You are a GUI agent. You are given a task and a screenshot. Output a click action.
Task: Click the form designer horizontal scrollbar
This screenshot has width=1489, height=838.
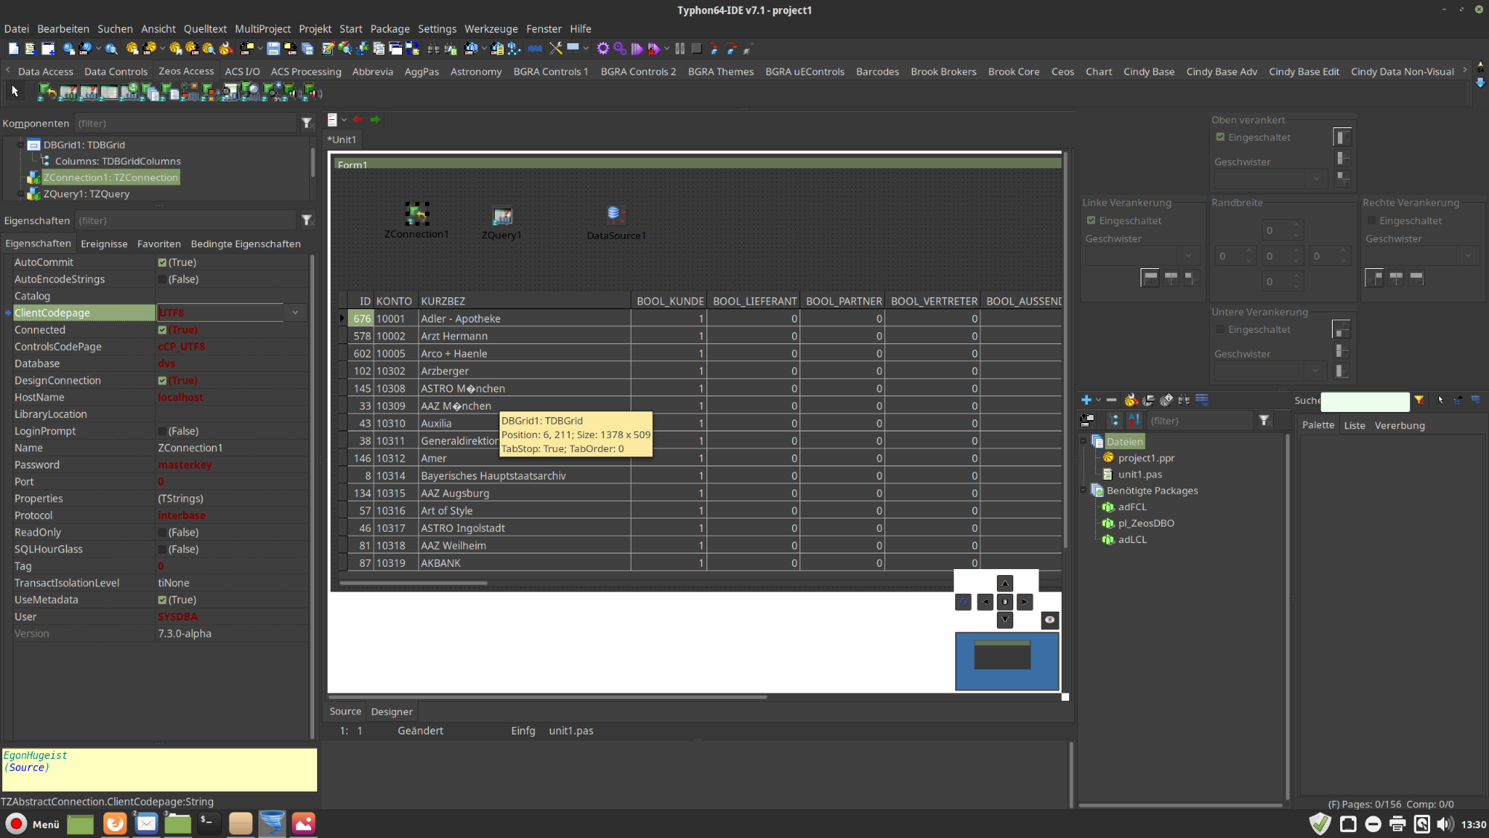click(x=547, y=697)
